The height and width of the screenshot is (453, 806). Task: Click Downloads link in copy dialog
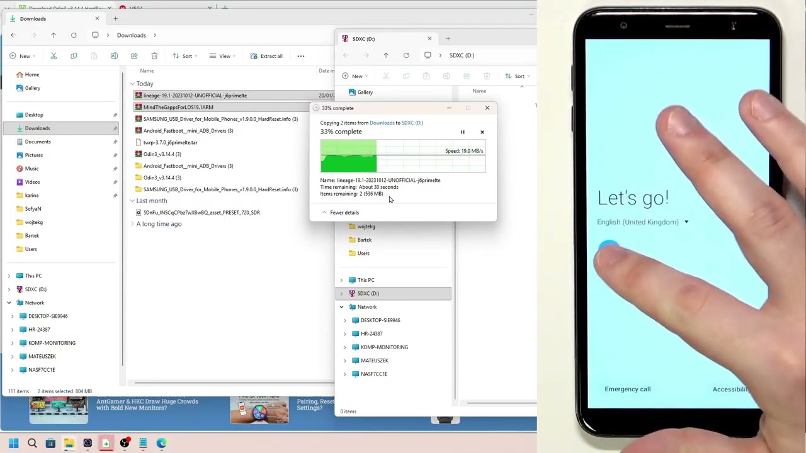pos(382,123)
